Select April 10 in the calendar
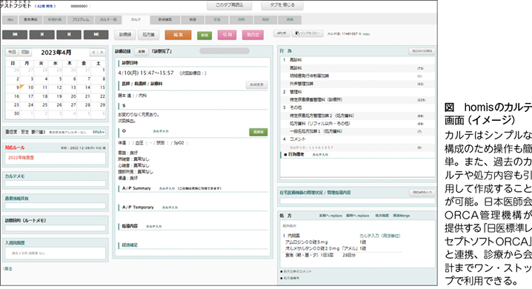 point(31,87)
